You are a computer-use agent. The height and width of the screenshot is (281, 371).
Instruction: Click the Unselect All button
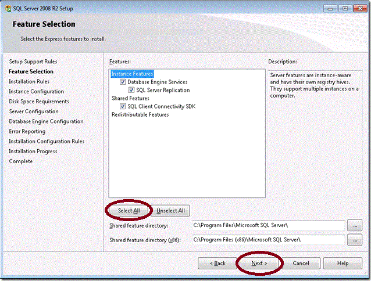(x=170, y=211)
